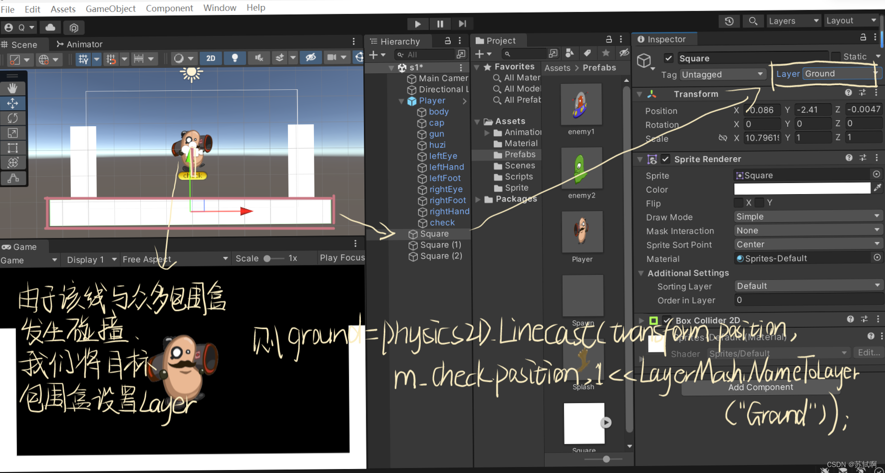Click the Add Component button
The width and height of the screenshot is (885, 473).
tap(760, 387)
